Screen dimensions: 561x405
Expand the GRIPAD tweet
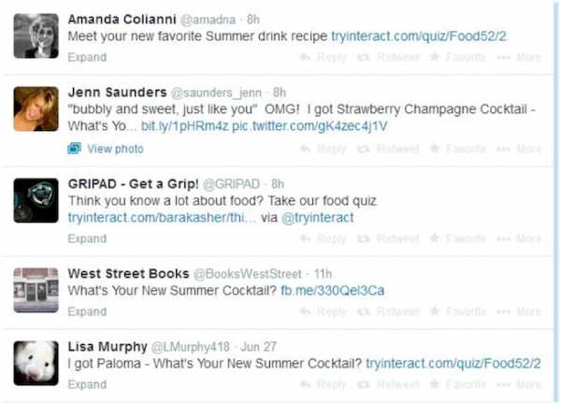(87, 239)
